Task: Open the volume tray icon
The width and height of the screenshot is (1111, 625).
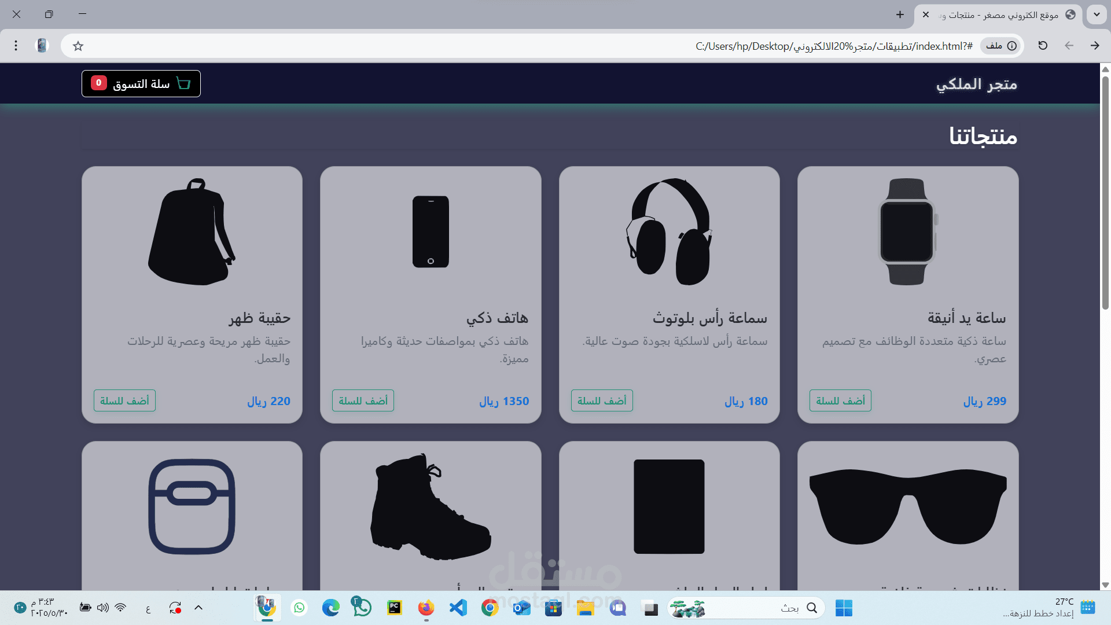Action: (103, 608)
